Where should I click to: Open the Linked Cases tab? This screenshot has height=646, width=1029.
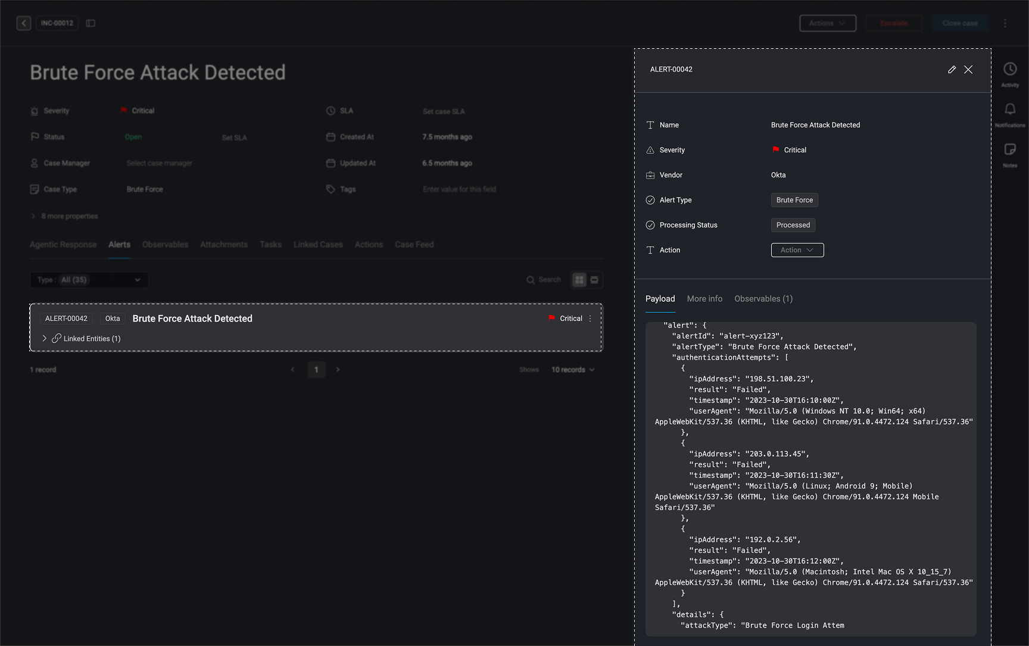[x=318, y=245]
